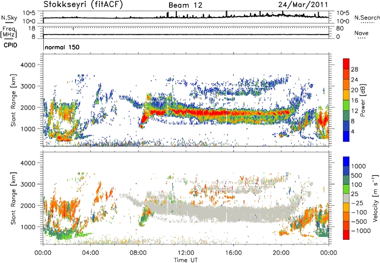Click the "16:00" time axis label
This screenshot has height=263, width=380.
click(233, 253)
